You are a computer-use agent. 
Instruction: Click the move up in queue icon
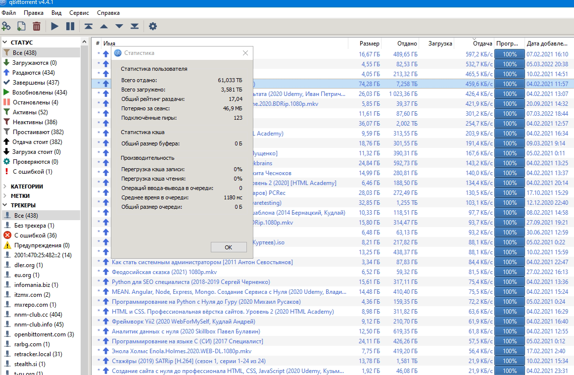pos(104,26)
